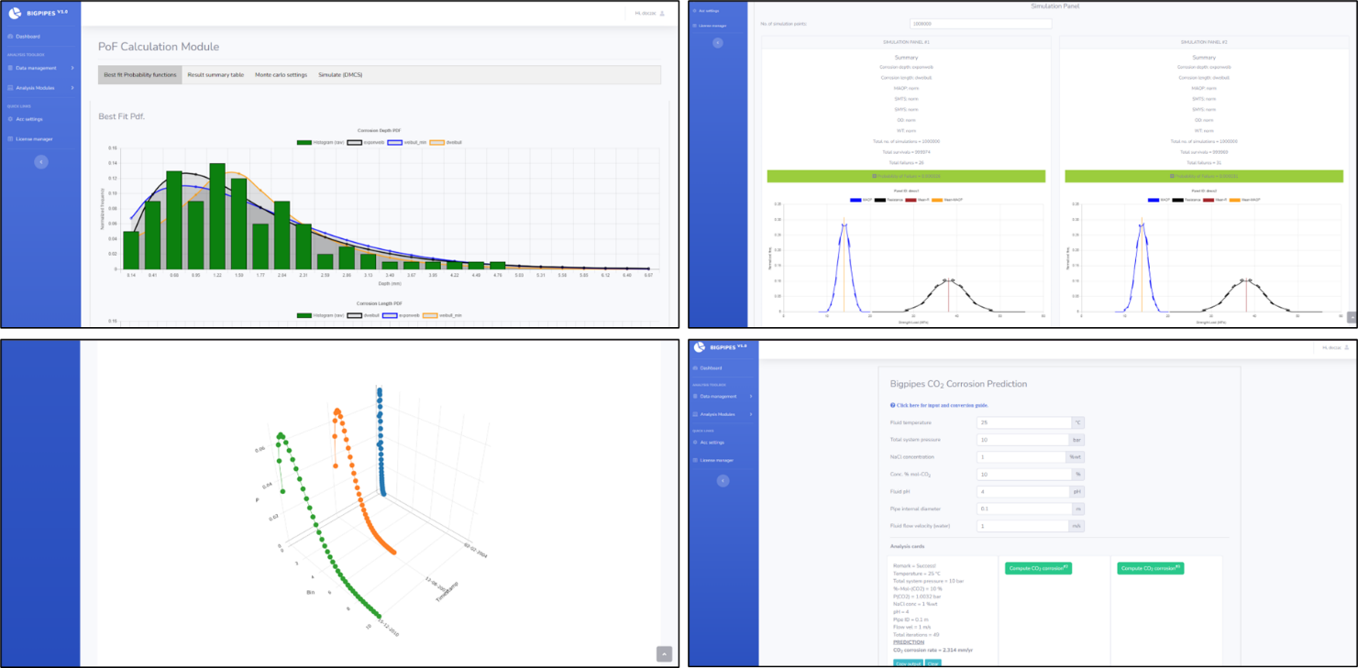Toggle Histogram (raw) in Corrosion Length PDF legend
The width and height of the screenshot is (1358, 668).
pyautogui.click(x=308, y=314)
